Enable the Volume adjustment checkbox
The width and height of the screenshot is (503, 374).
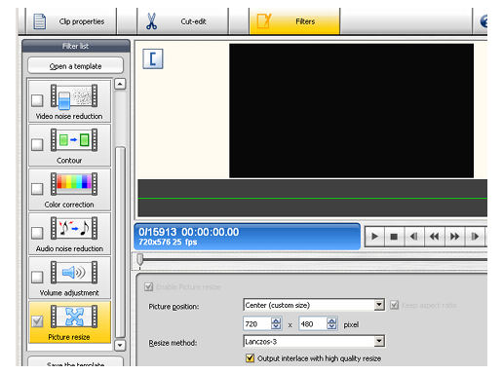(x=37, y=277)
